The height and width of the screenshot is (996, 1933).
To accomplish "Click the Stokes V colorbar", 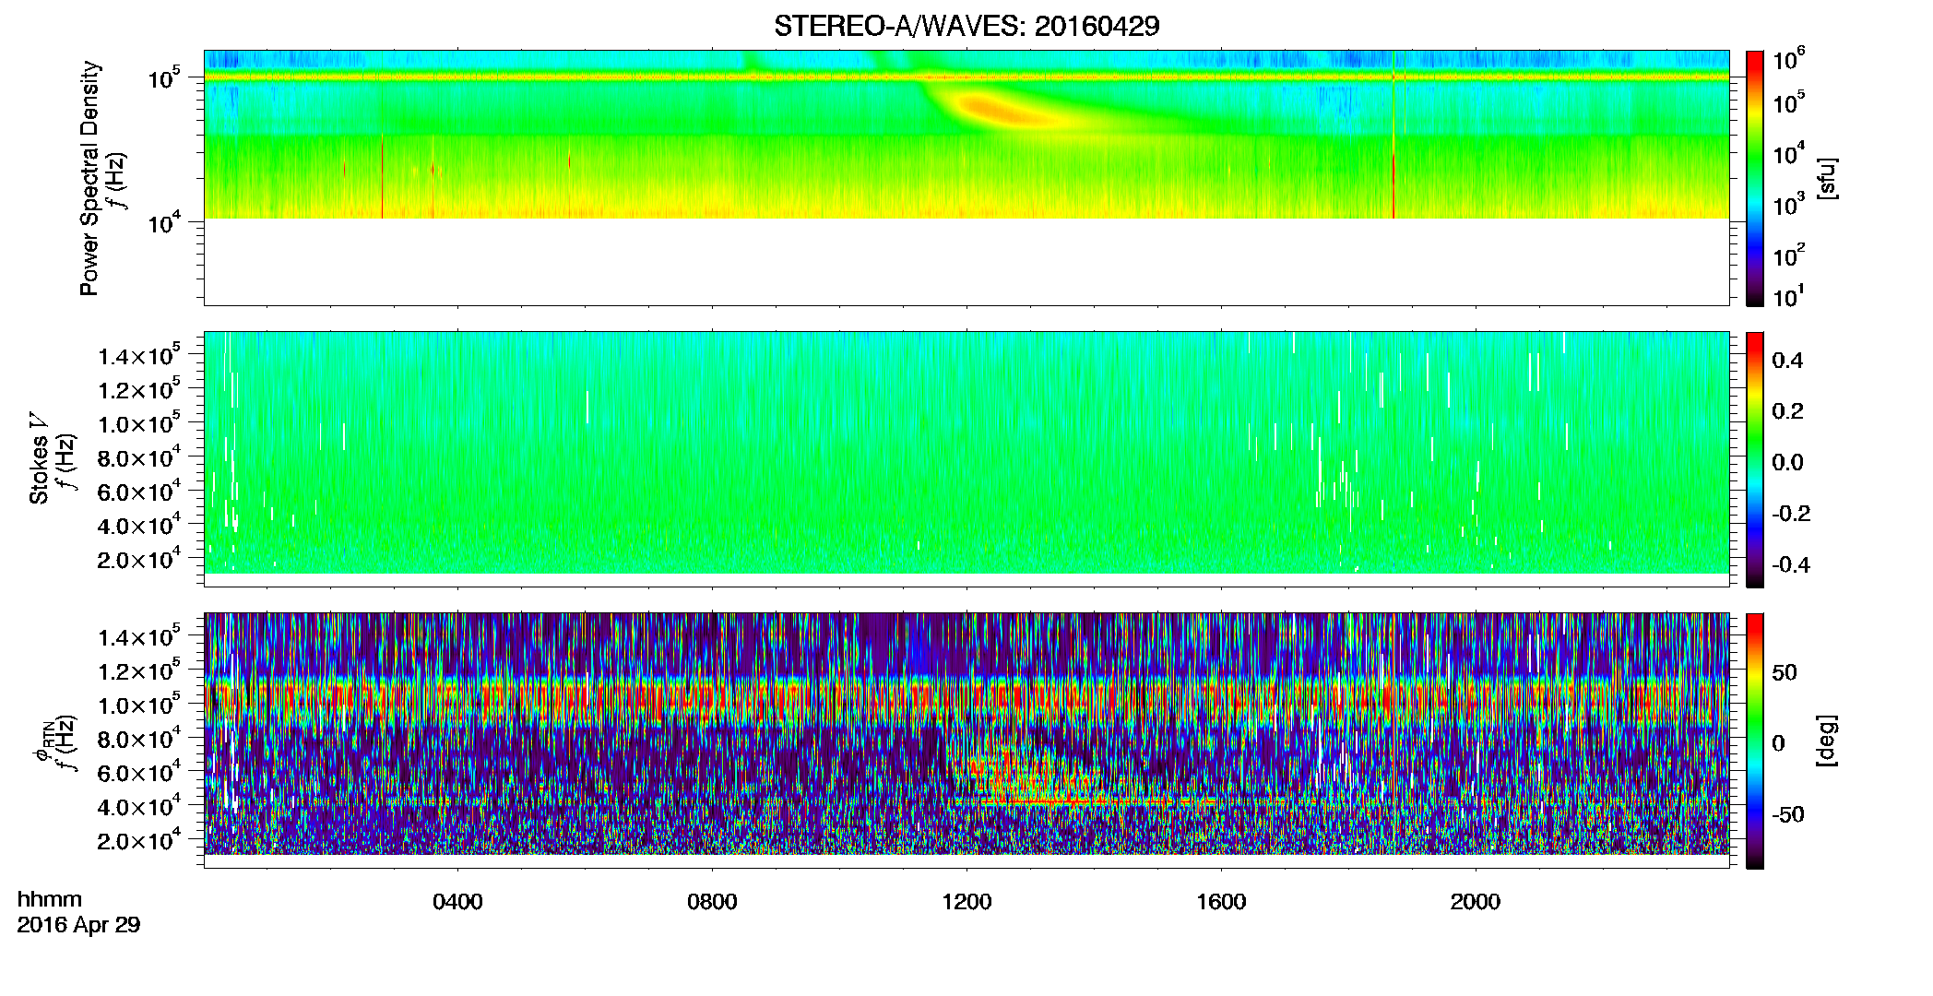I will point(1755,459).
